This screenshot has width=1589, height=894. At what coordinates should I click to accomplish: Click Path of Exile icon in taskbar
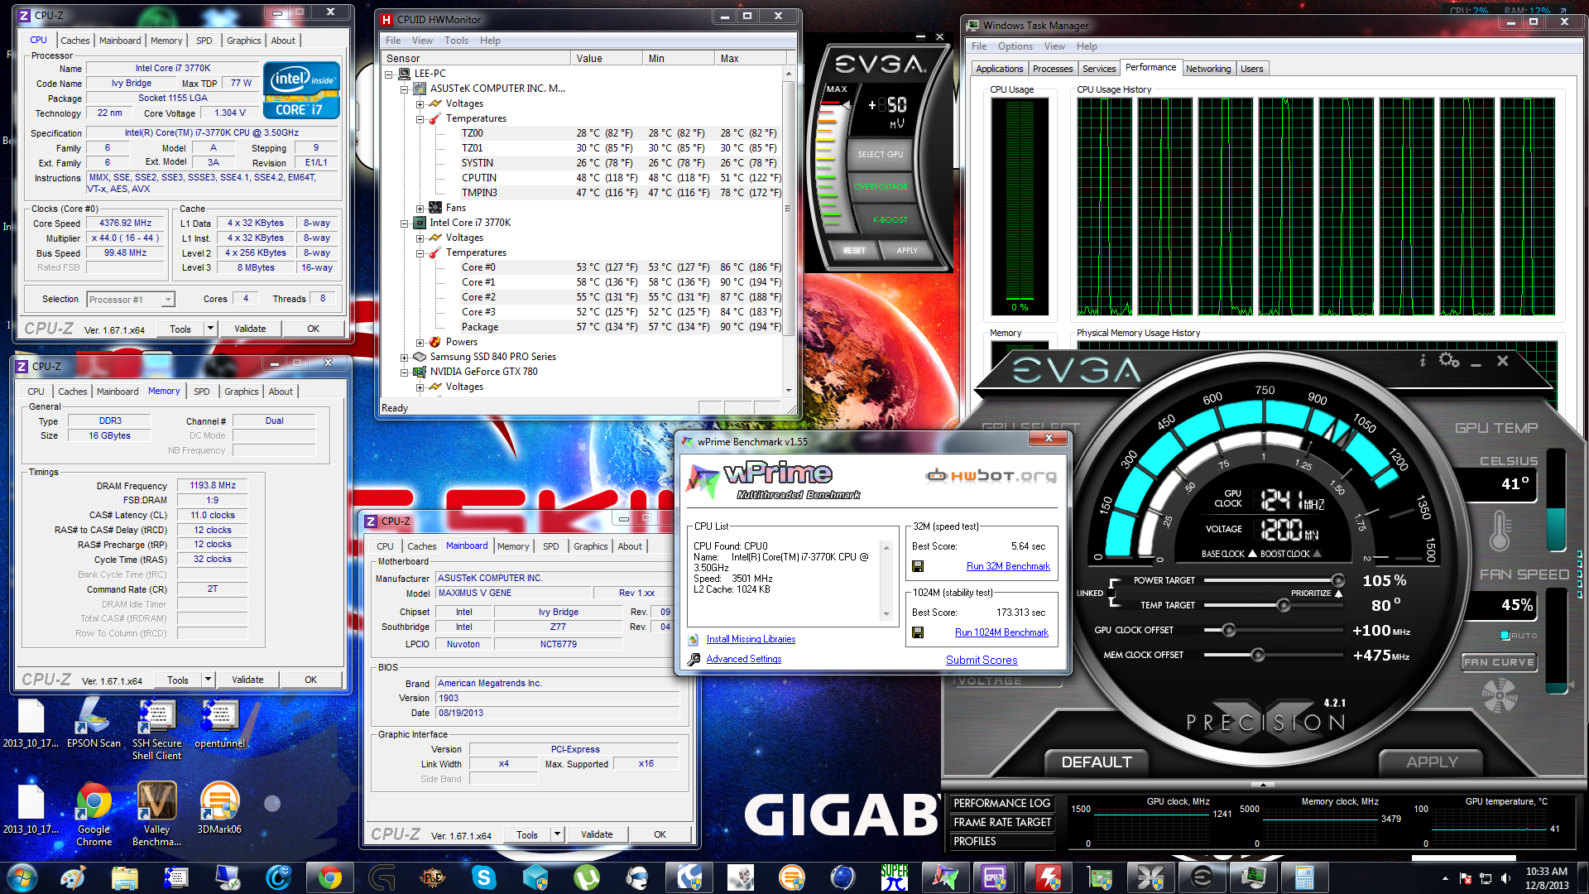coord(432,877)
